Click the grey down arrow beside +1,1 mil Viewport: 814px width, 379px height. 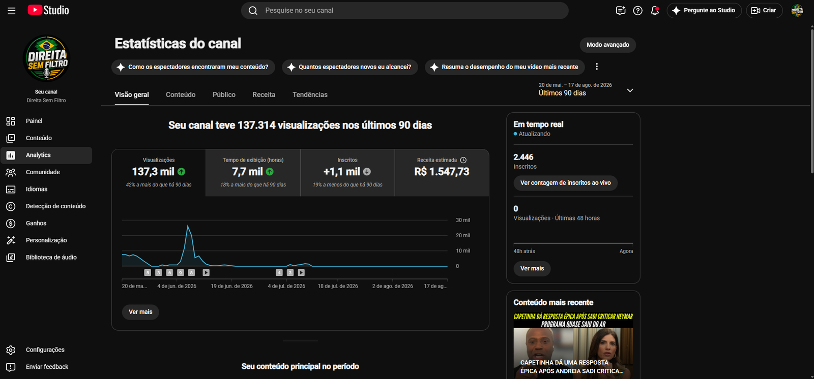click(367, 172)
